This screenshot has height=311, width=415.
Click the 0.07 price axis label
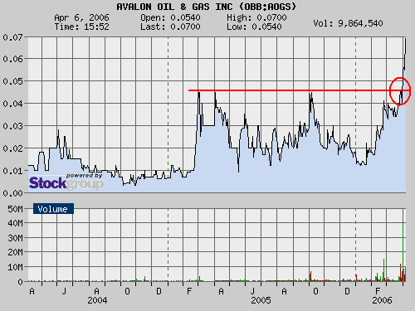click(12, 37)
